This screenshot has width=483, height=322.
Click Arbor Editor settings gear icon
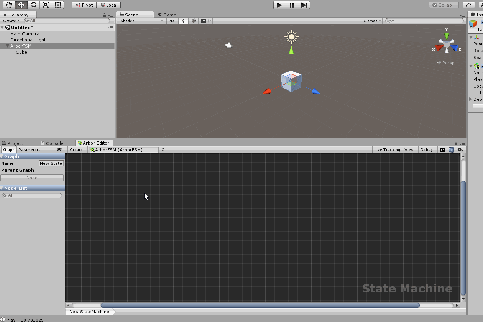pyautogui.click(x=460, y=150)
